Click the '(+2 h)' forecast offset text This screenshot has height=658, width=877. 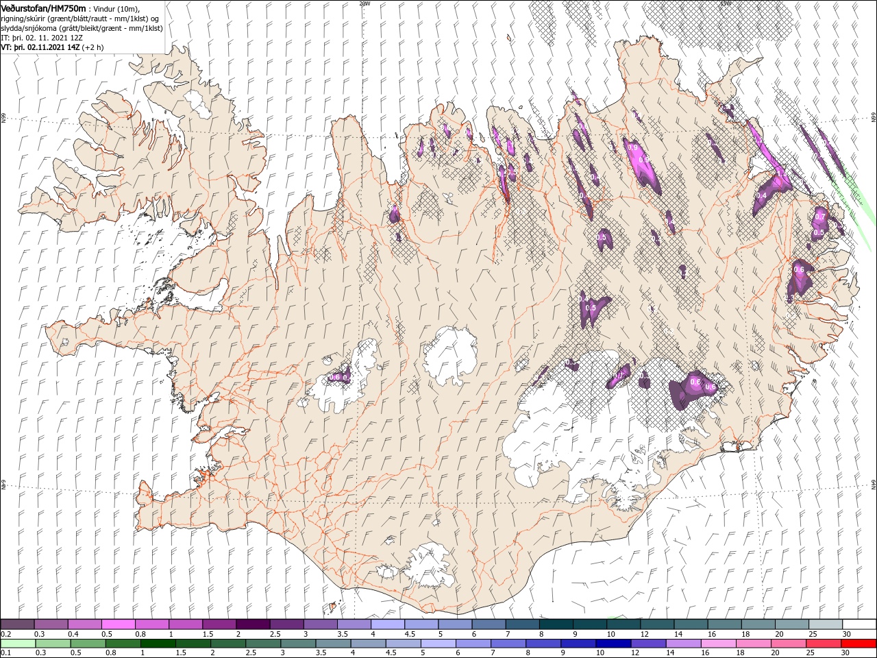coord(92,47)
